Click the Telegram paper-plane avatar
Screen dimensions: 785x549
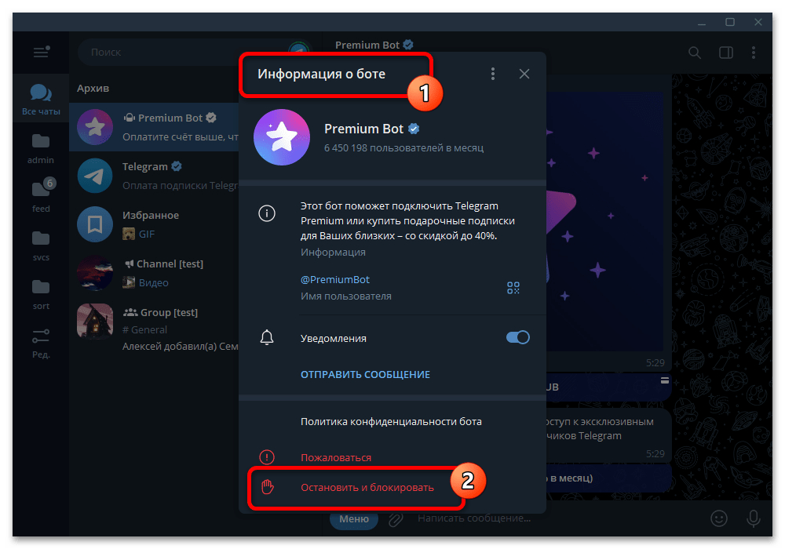[x=95, y=176]
